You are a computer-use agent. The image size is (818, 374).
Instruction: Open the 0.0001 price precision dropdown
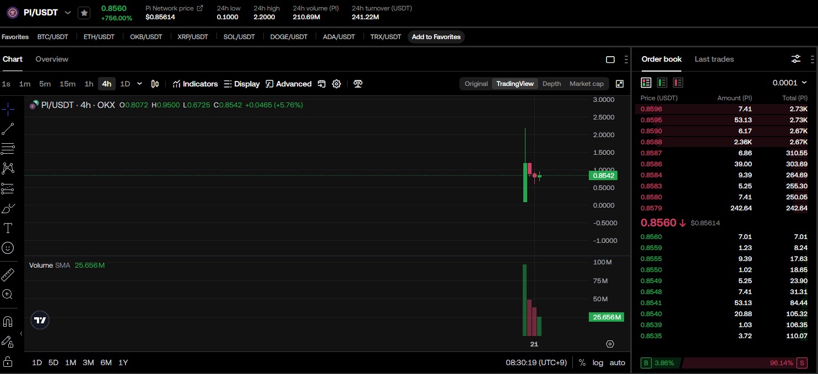click(789, 83)
